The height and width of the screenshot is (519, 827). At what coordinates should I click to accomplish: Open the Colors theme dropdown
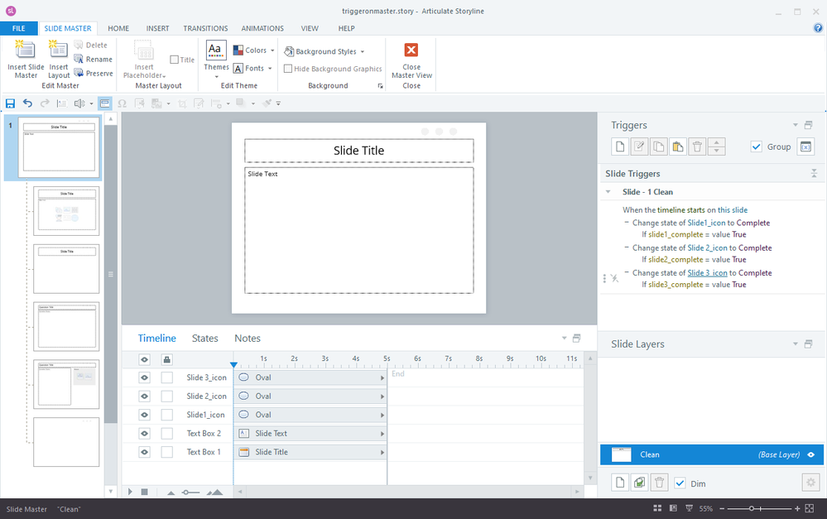click(x=254, y=50)
